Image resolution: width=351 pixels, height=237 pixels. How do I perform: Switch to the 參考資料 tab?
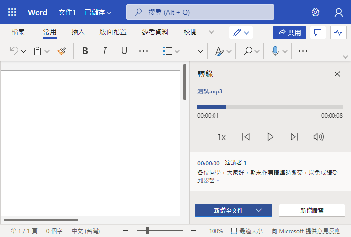click(x=155, y=32)
